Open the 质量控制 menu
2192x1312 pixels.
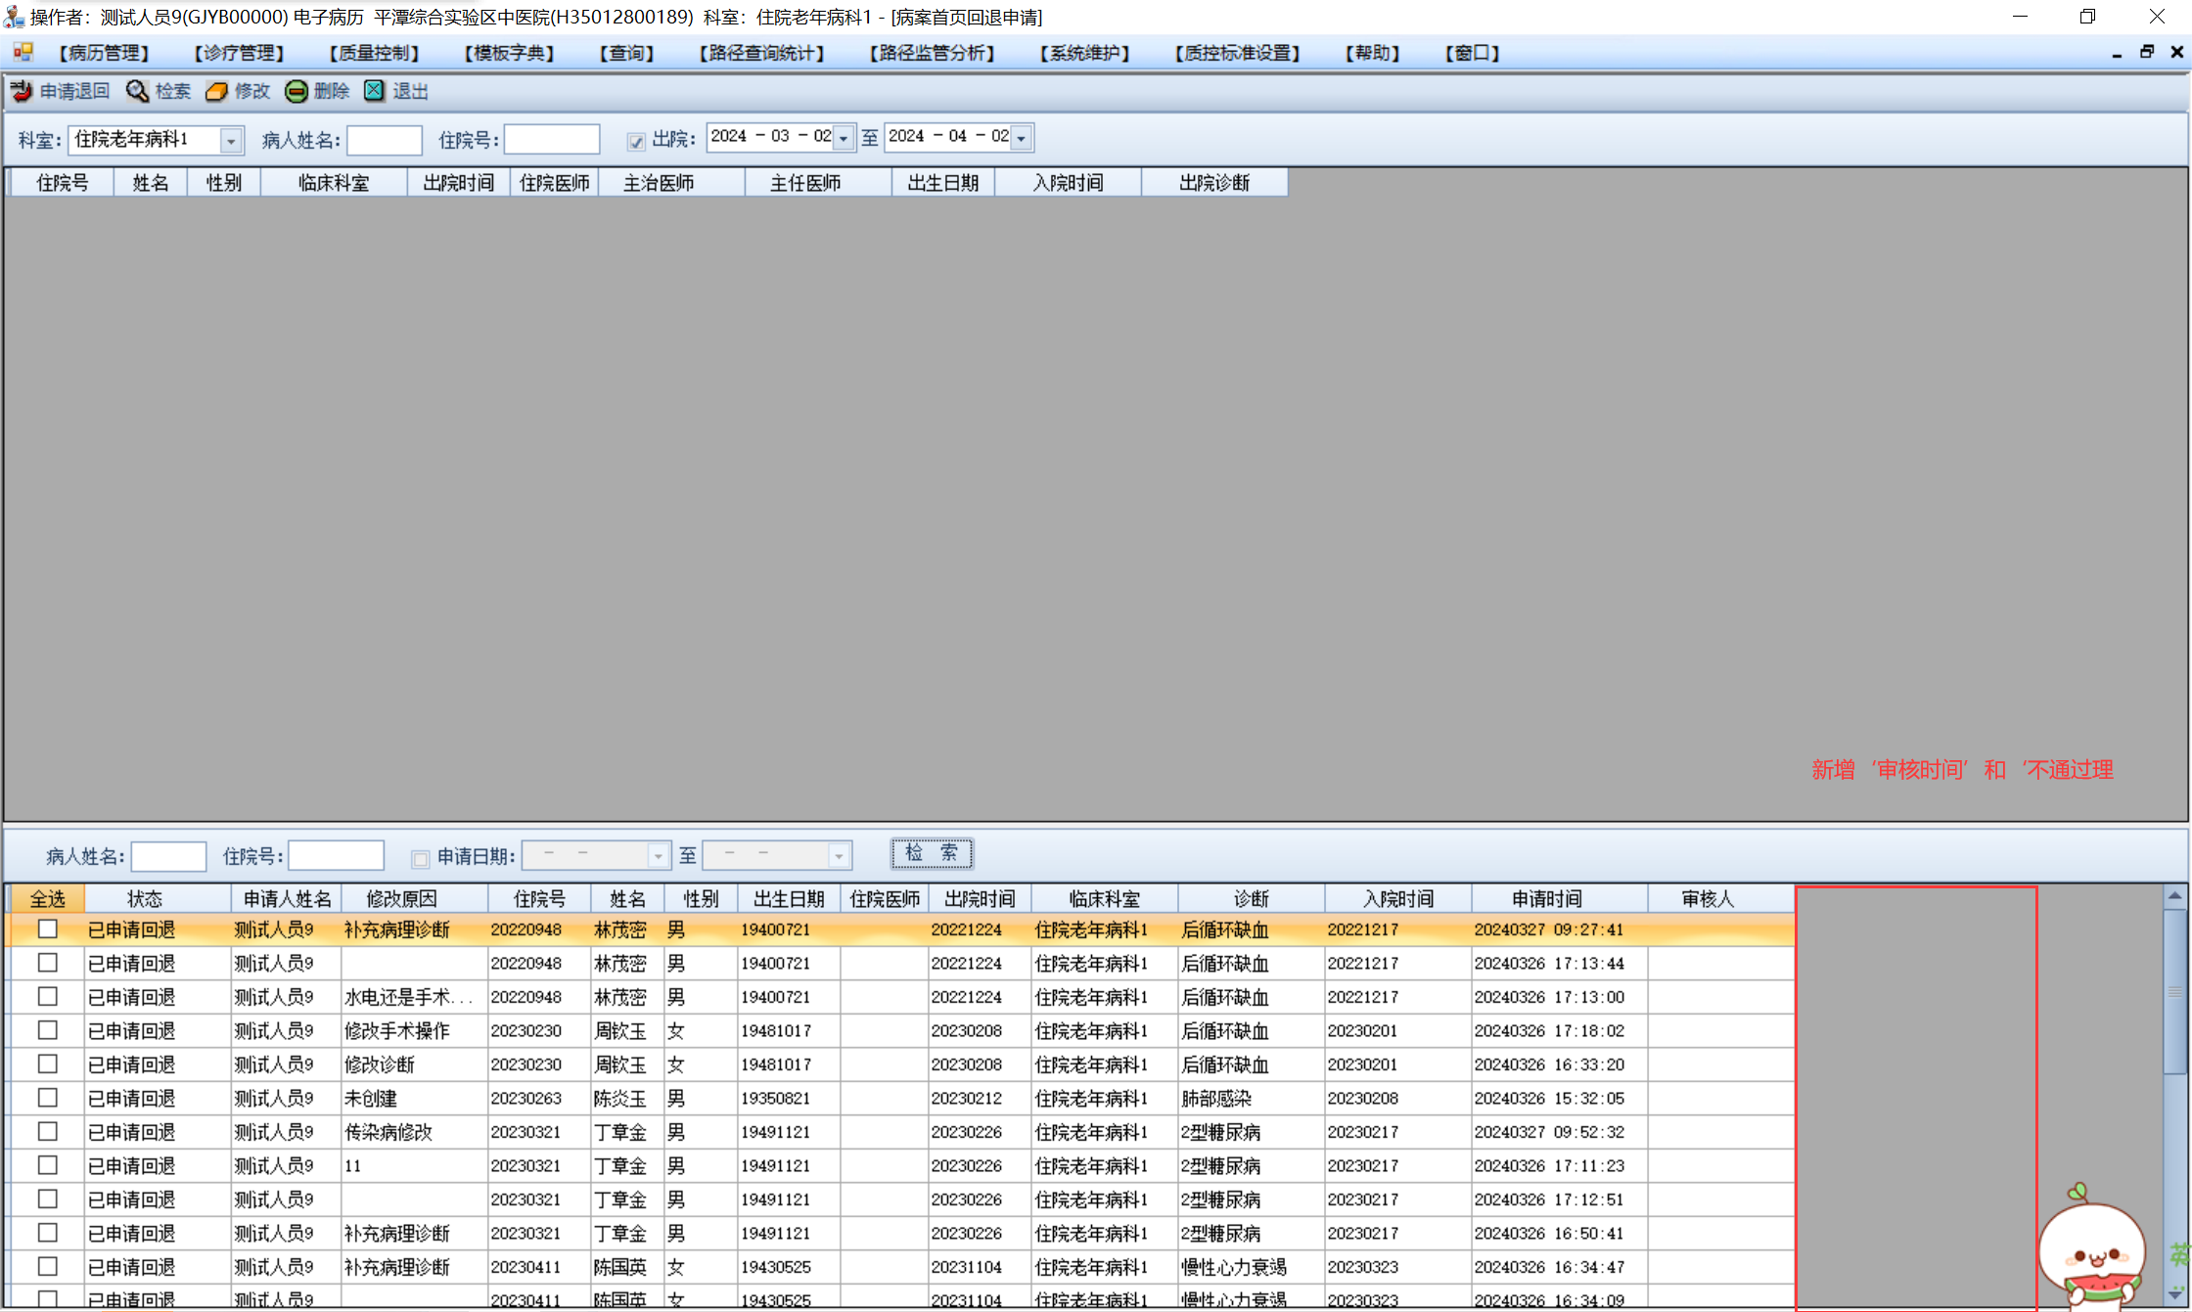coord(374,53)
